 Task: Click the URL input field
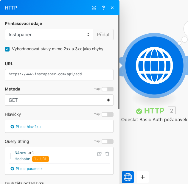[59, 74]
